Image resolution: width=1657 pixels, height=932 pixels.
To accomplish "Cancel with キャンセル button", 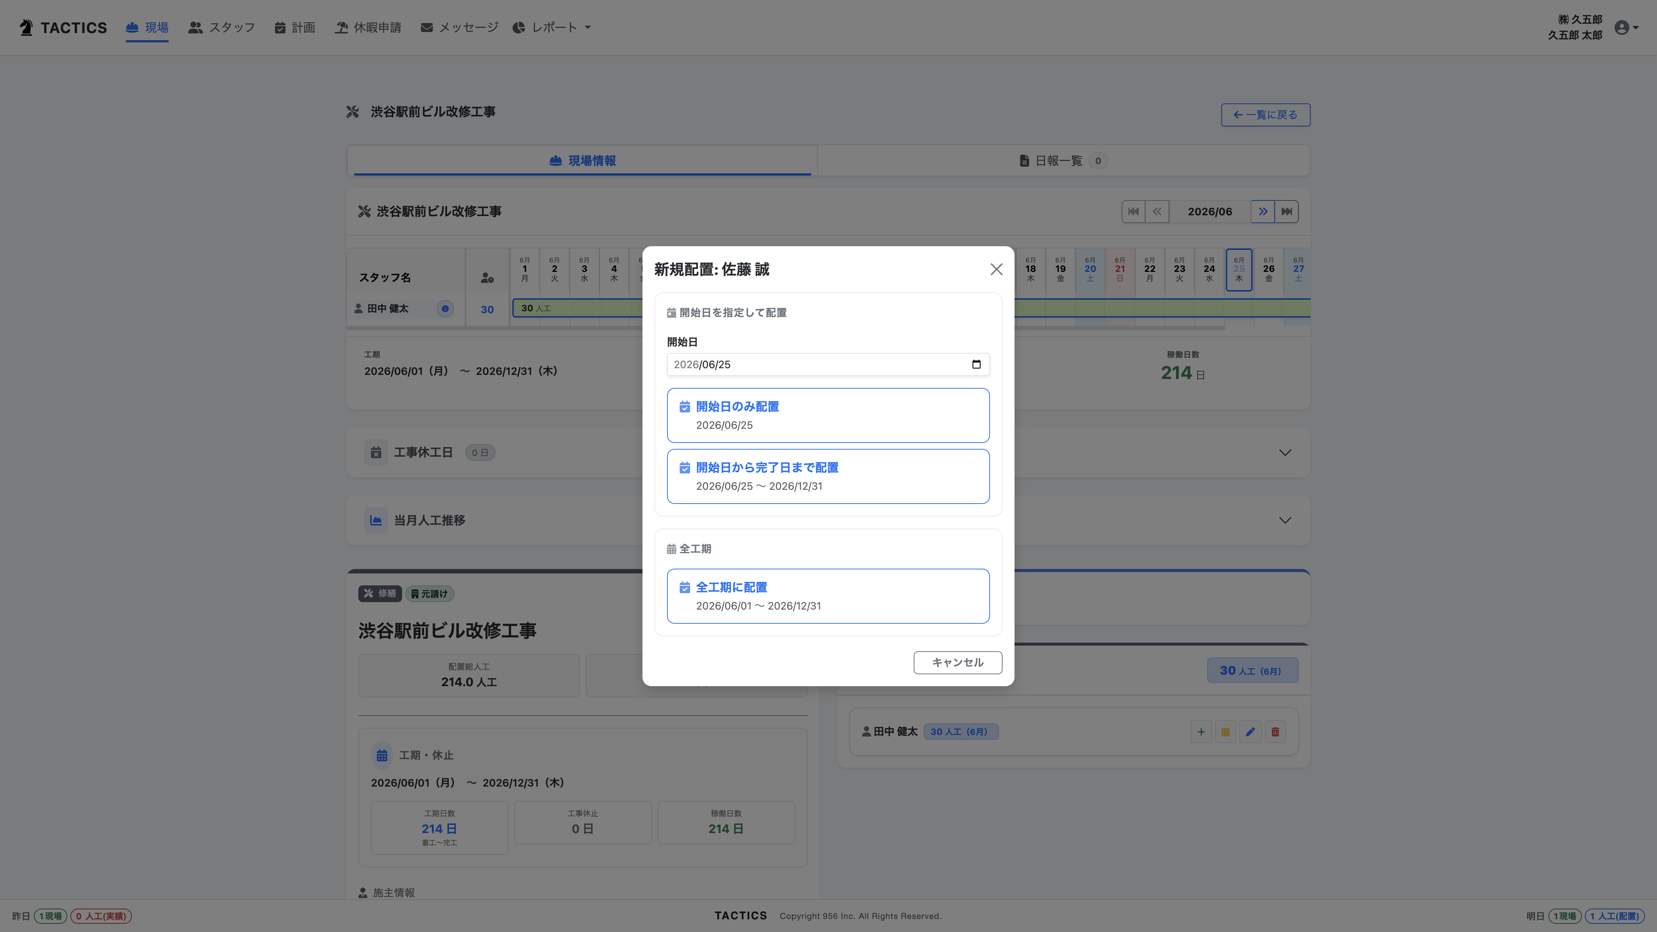I will point(957,662).
